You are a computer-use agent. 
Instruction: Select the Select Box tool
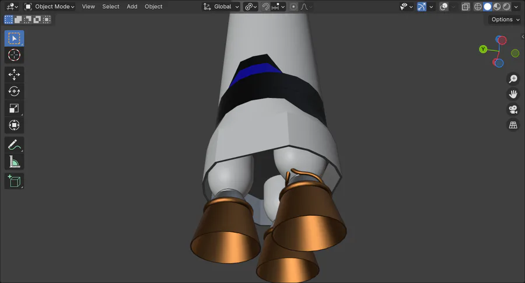tap(14, 39)
